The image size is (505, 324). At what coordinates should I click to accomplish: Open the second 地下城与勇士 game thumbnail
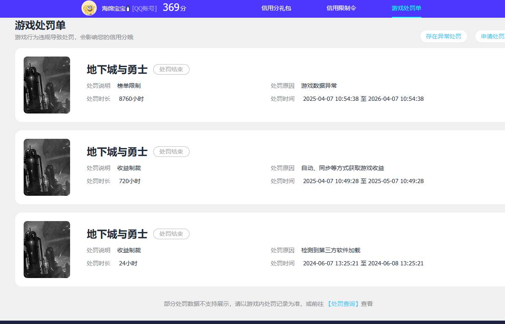click(x=46, y=167)
